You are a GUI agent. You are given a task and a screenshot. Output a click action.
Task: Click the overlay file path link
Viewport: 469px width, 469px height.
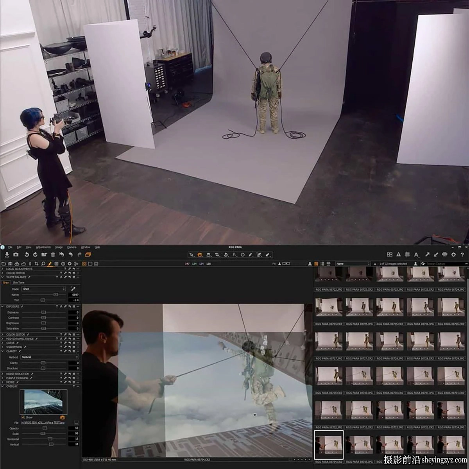(x=43, y=423)
